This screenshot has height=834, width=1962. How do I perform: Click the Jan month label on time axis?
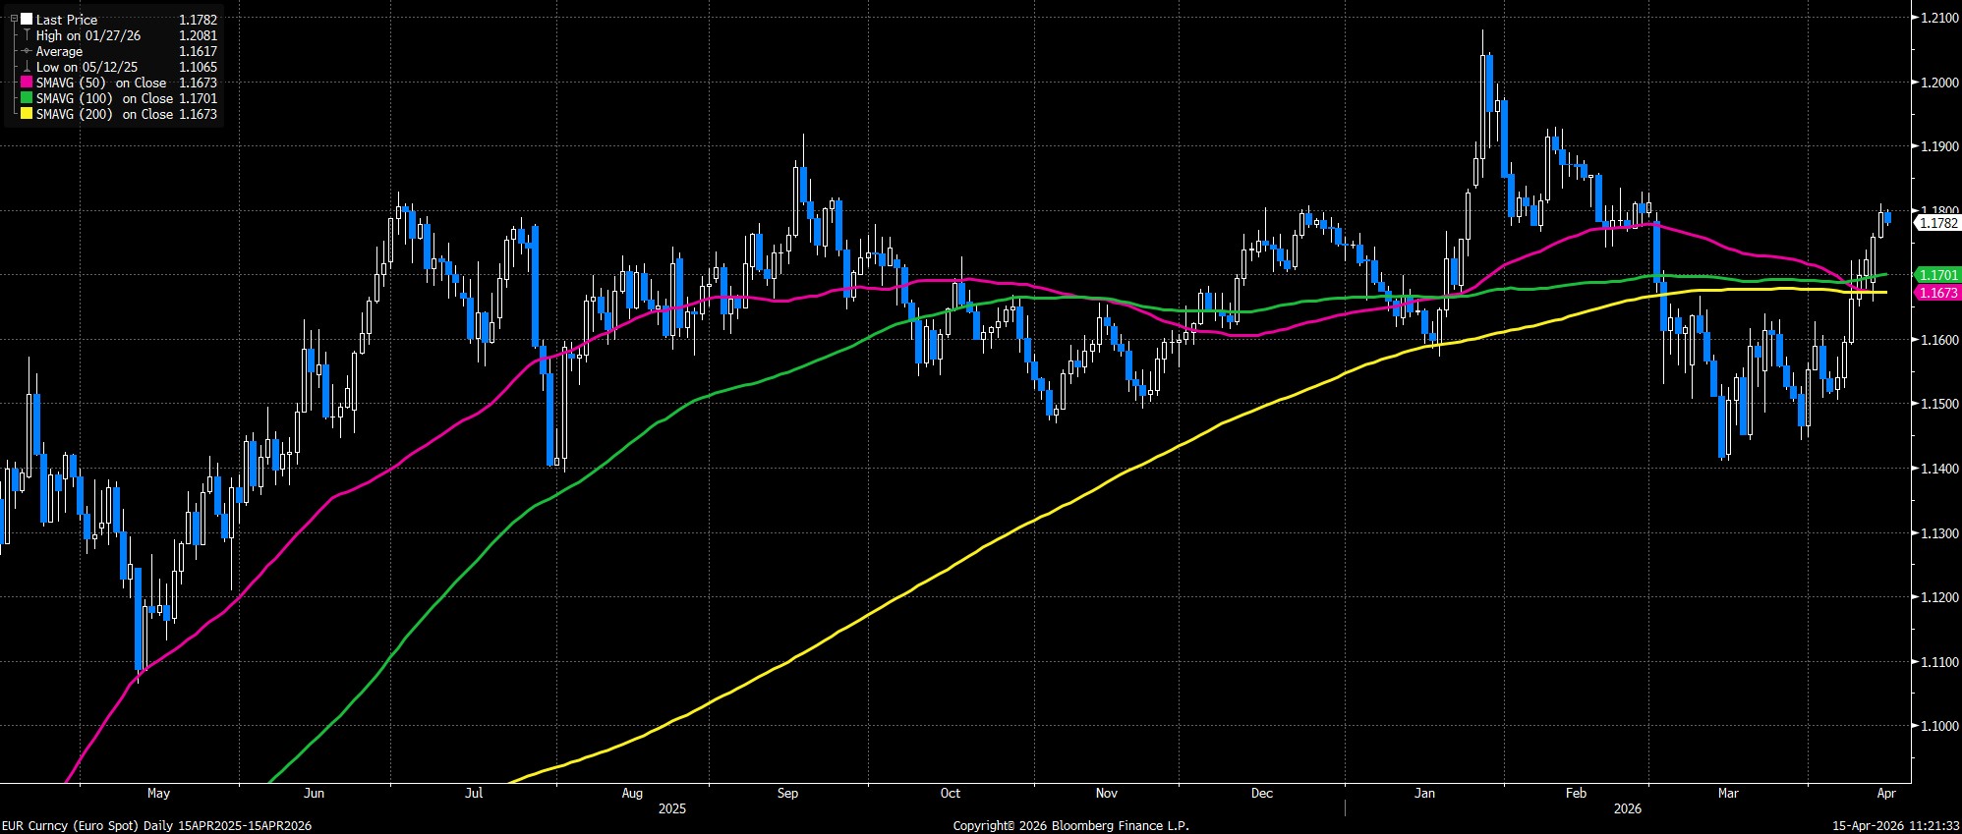pos(1423,793)
